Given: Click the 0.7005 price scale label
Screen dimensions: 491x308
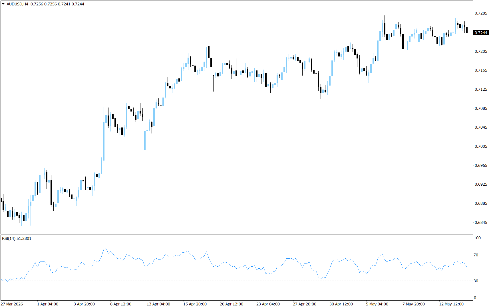Looking at the screenshot, I should tap(481, 146).
